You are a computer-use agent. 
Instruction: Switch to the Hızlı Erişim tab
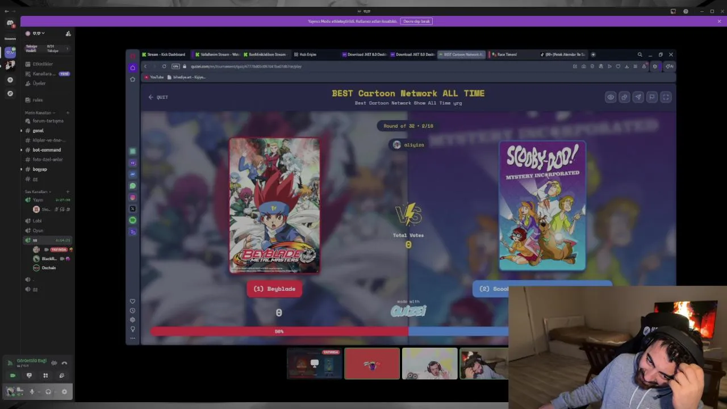307,55
